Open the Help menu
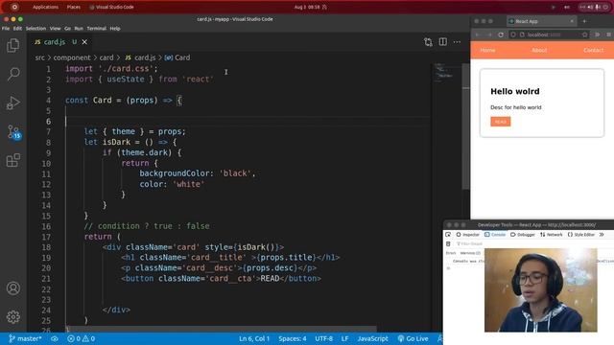 115,29
